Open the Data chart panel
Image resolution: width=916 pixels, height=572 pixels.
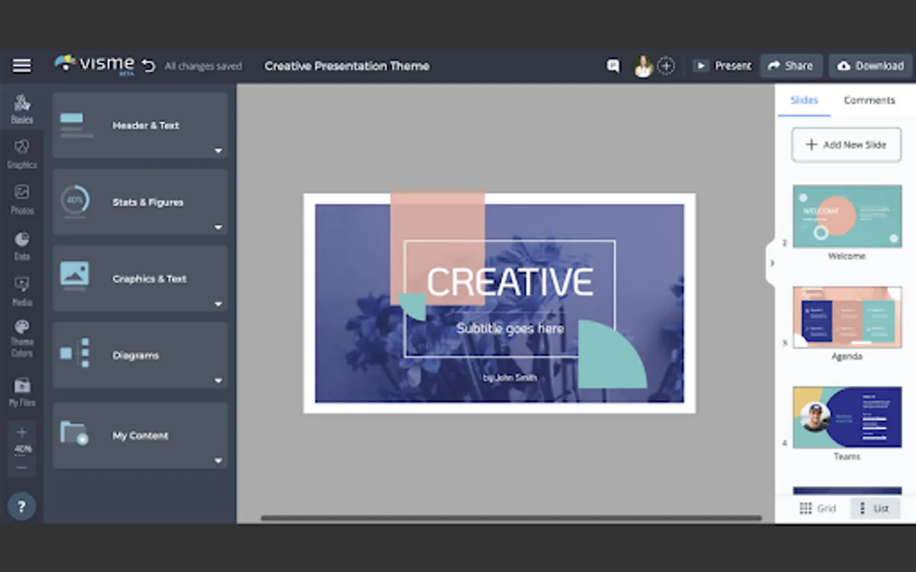22,245
